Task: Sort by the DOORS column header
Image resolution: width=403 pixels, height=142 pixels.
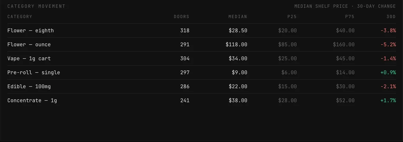Action: pyautogui.click(x=181, y=17)
